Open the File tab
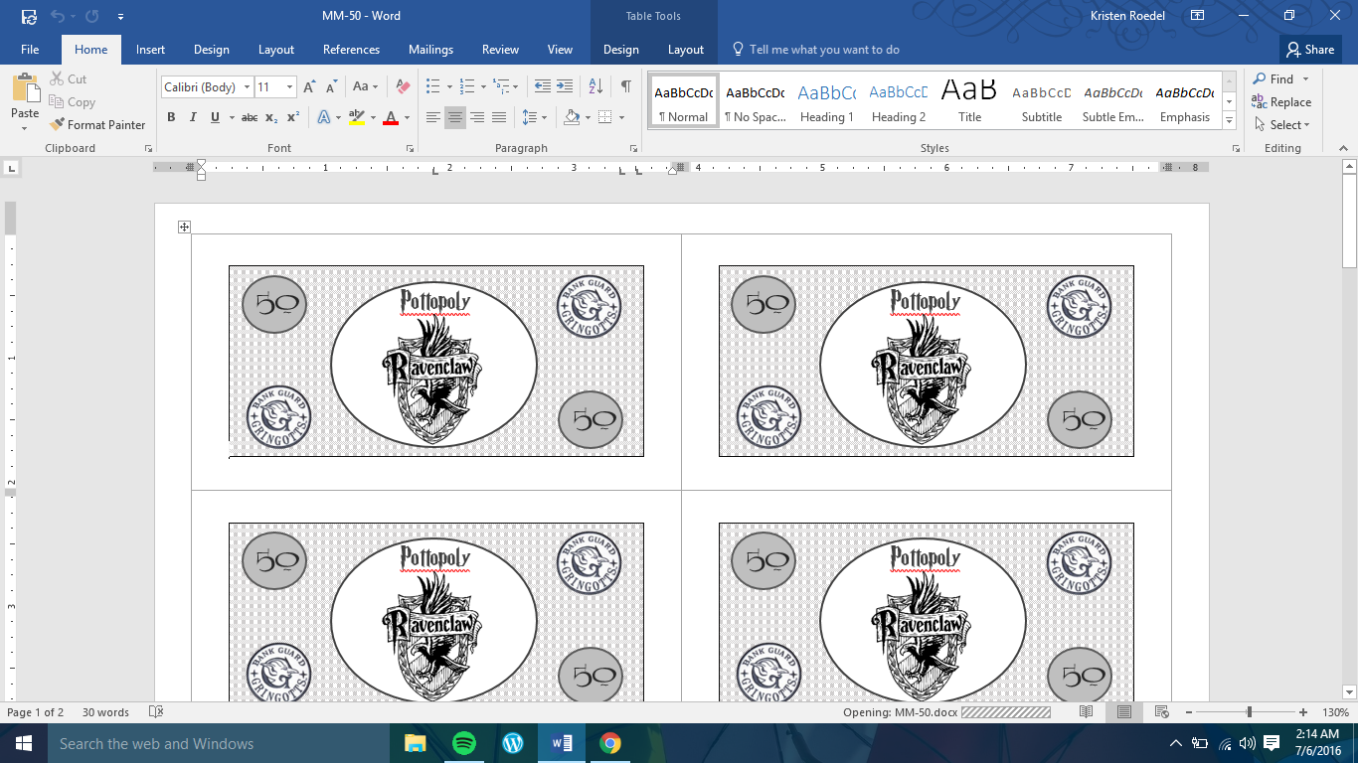This screenshot has height=763, width=1358. tap(30, 50)
